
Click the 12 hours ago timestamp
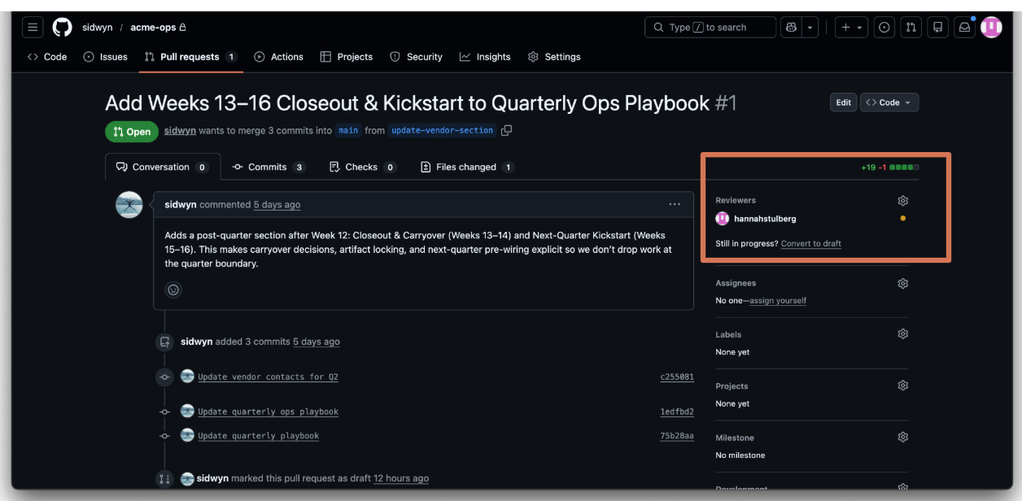401,478
